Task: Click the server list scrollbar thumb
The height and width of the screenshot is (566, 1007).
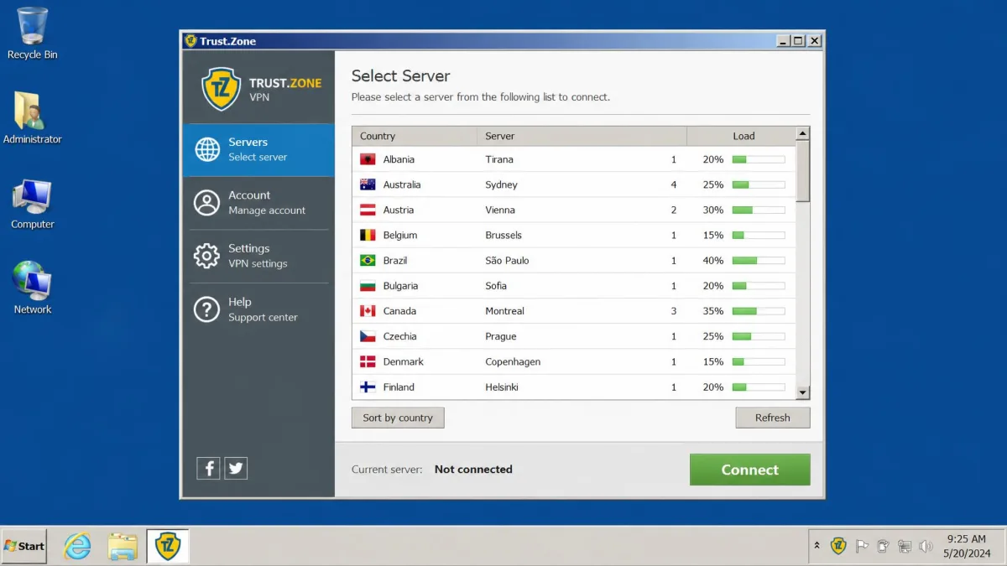Action: coord(803,171)
